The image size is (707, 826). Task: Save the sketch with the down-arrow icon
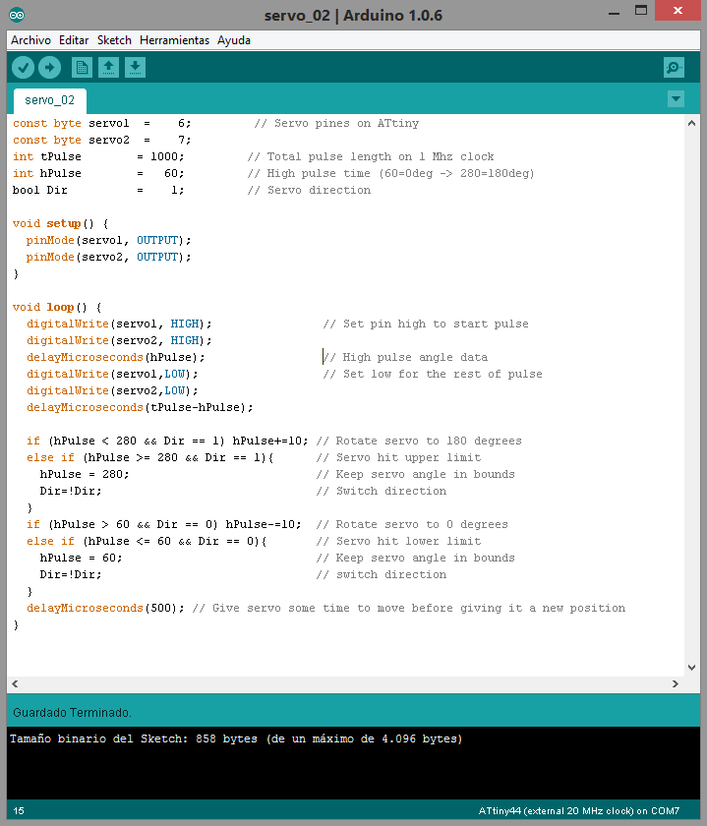coord(135,68)
